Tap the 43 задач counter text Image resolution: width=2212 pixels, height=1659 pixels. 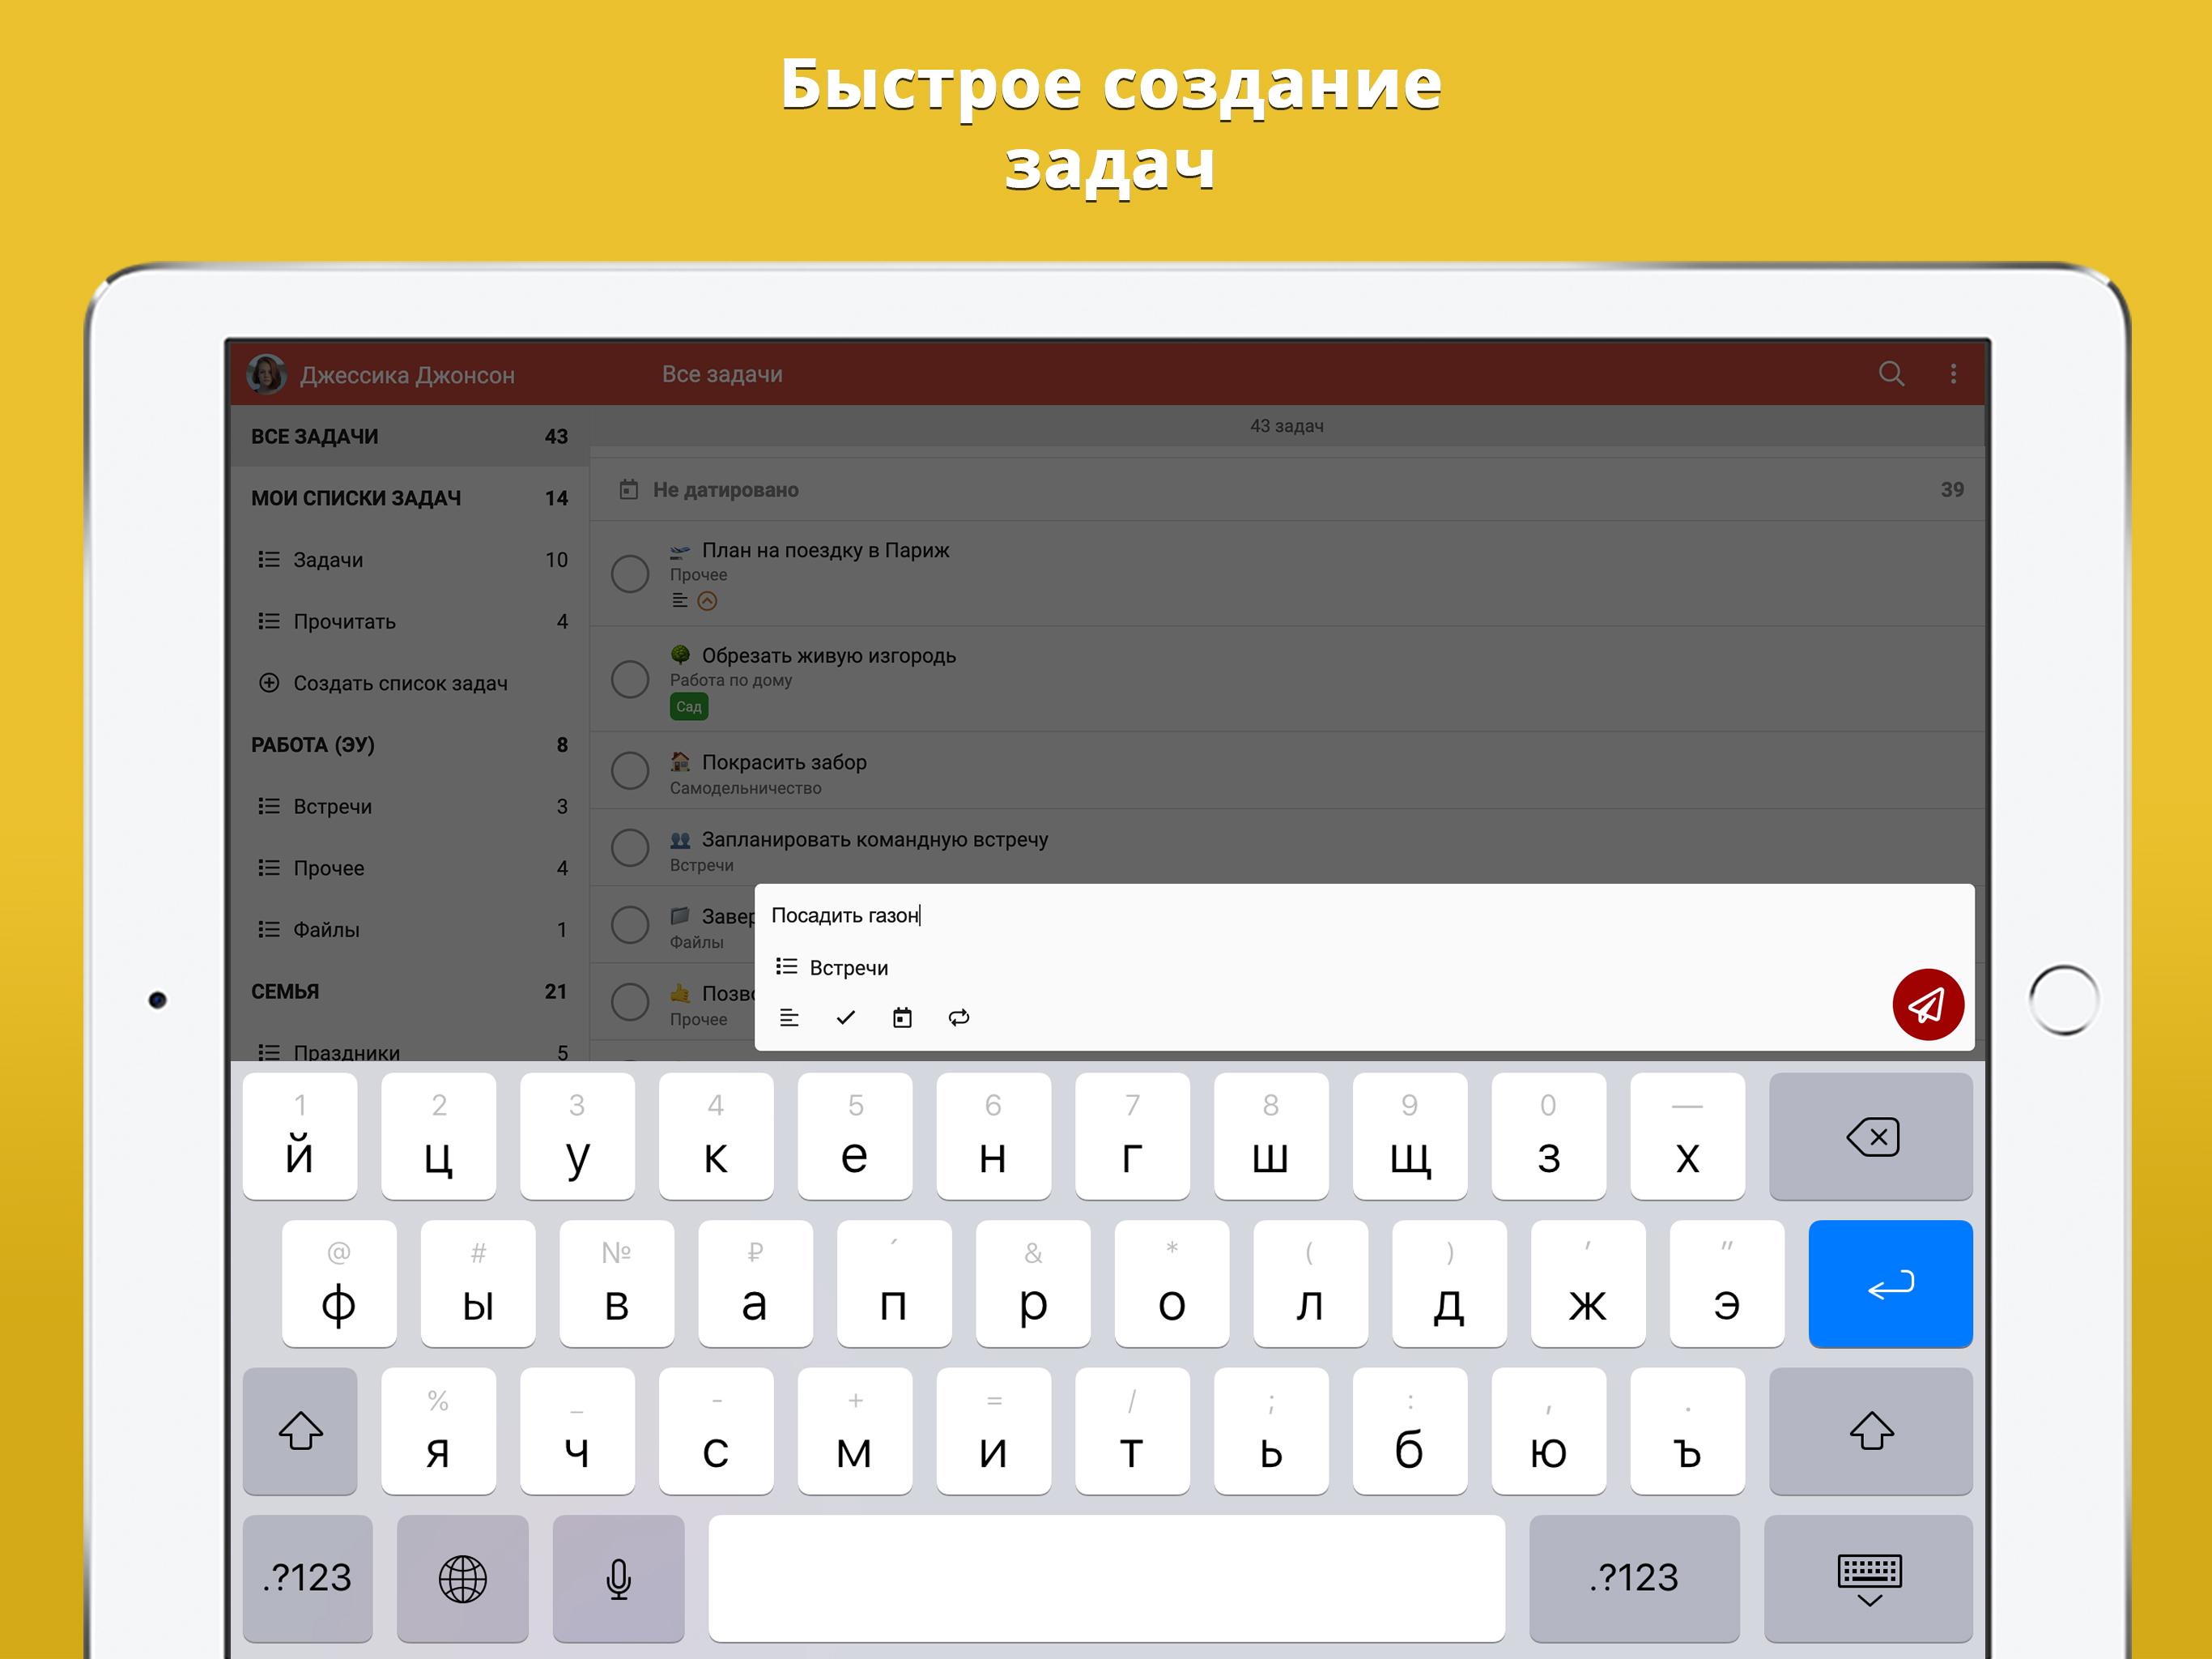pos(1286,426)
